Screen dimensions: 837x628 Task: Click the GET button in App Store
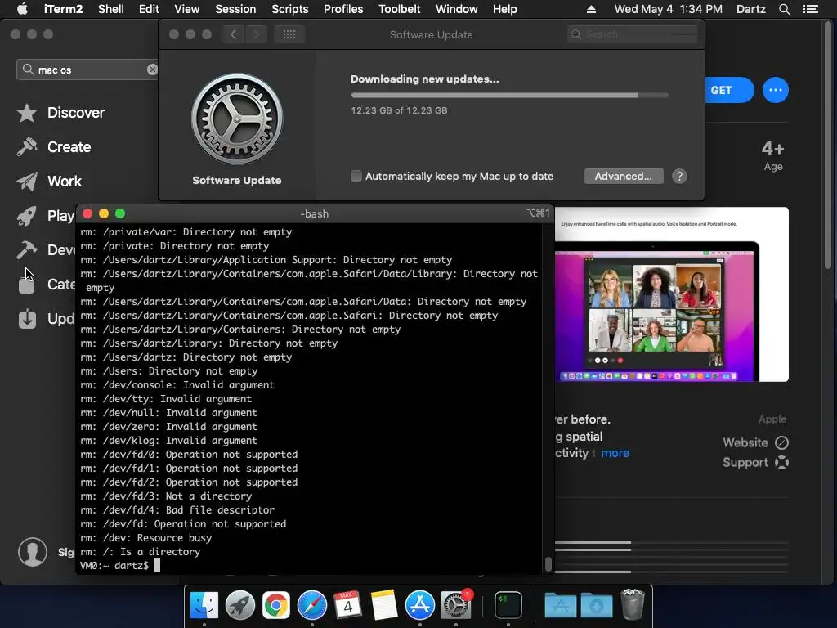[x=729, y=90]
